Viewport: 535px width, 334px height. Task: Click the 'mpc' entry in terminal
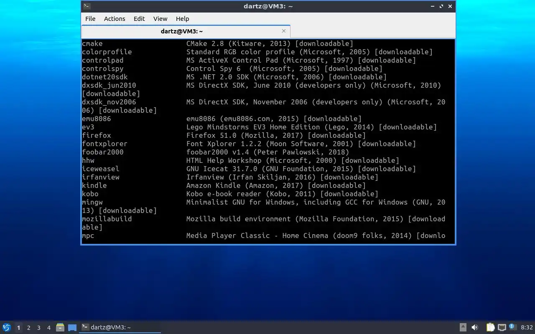pyautogui.click(x=88, y=235)
